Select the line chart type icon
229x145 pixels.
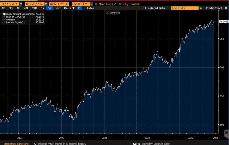pyautogui.click(x=80, y=8)
